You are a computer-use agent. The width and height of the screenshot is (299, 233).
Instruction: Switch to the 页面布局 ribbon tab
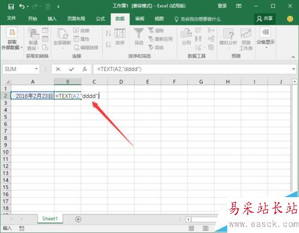coord(76,19)
